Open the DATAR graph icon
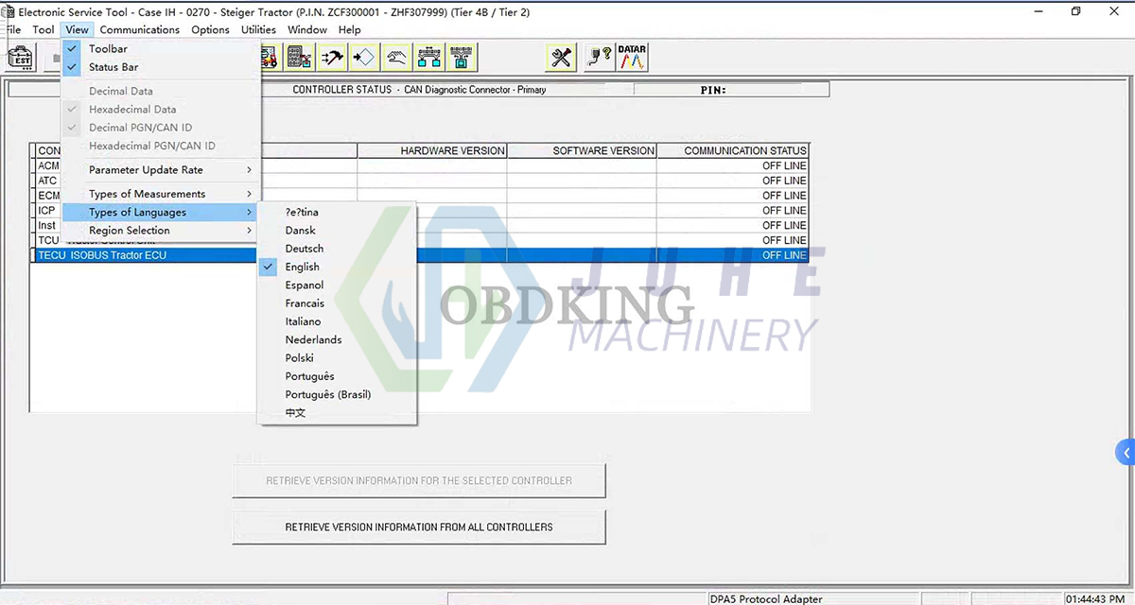This screenshot has height=605, width=1135. [632, 58]
